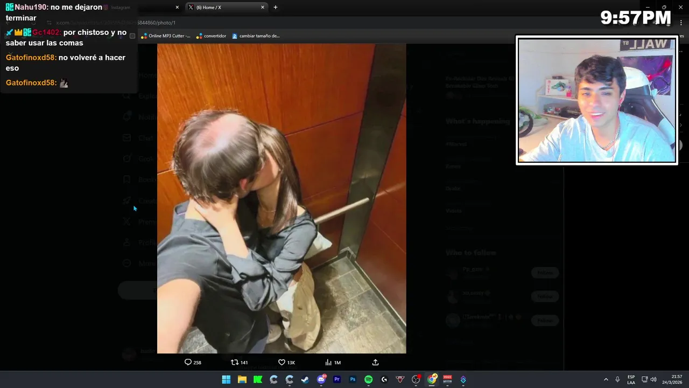Click the microphone tray icon
Screen dimensions: 689x388
pyautogui.click(x=617, y=379)
